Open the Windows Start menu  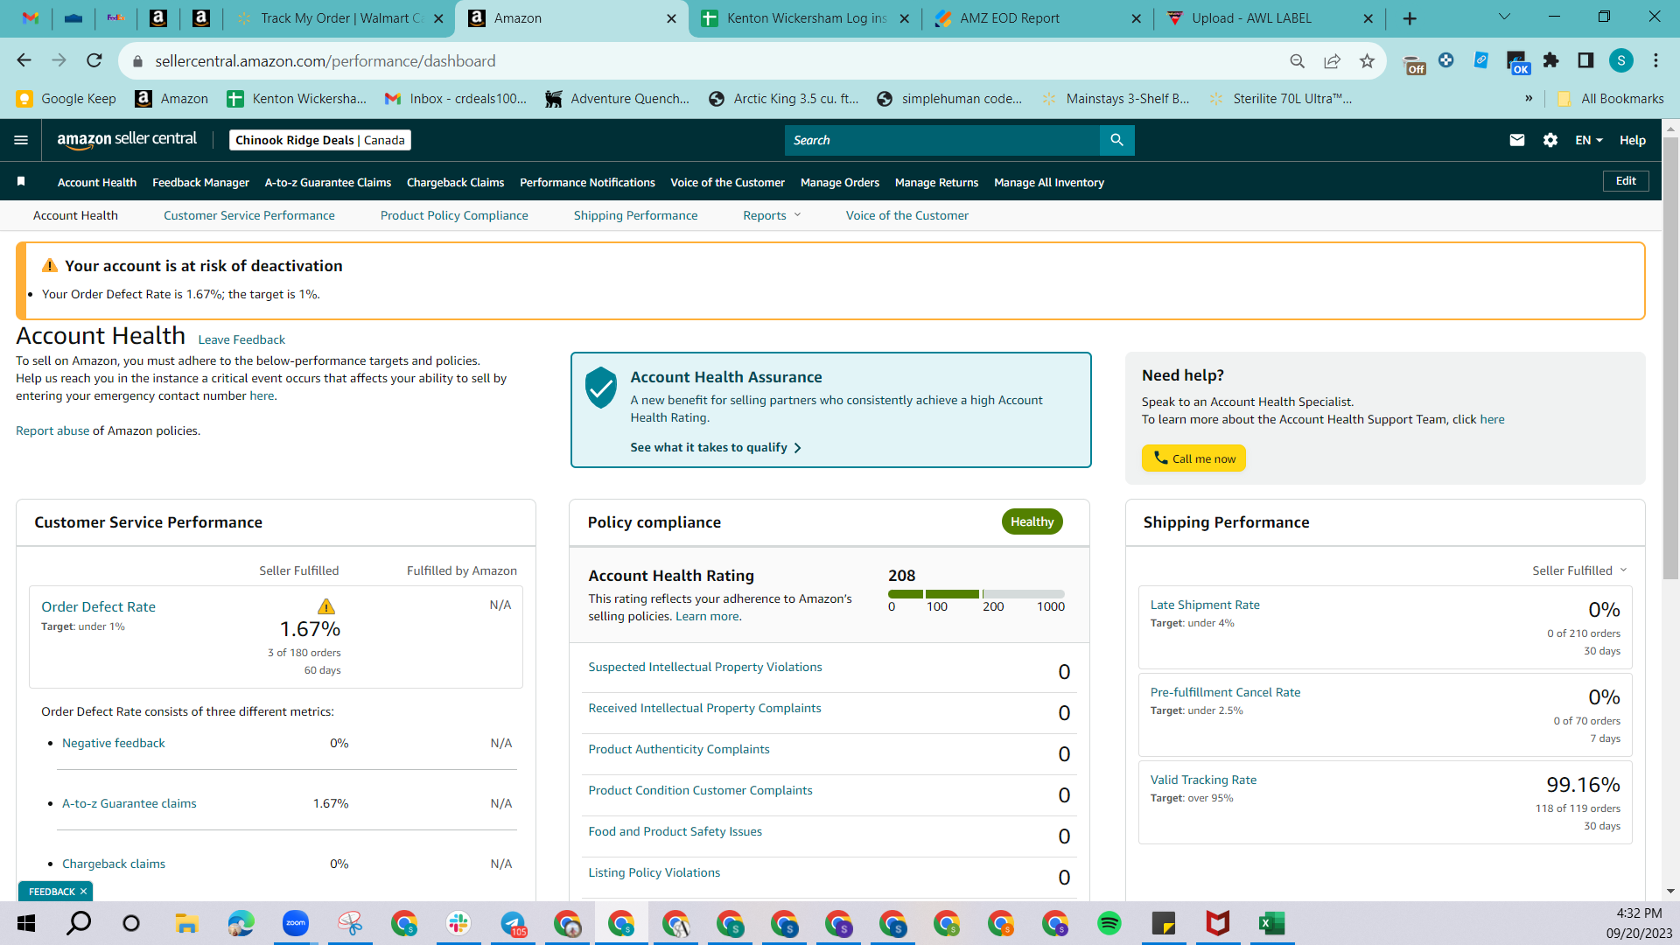(26, 923)
